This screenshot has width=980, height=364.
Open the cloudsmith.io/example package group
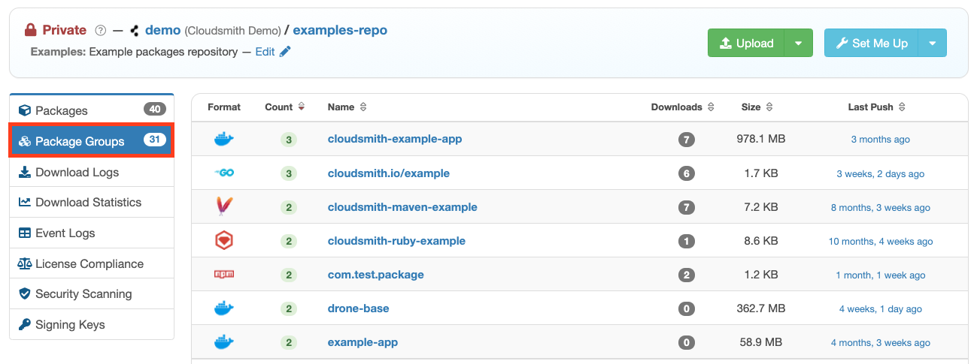pos(389,173)
